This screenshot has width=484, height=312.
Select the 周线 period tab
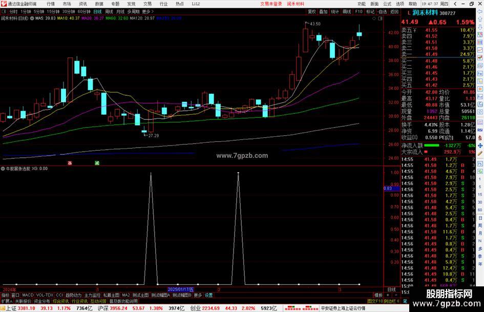tap(109, 12)
